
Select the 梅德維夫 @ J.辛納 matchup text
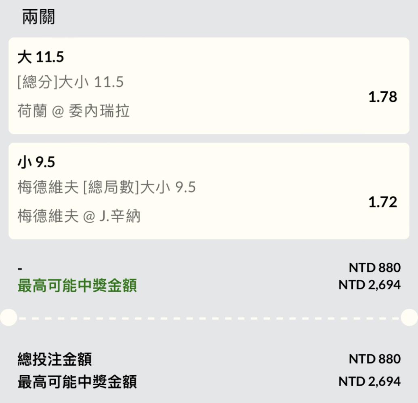79,216
